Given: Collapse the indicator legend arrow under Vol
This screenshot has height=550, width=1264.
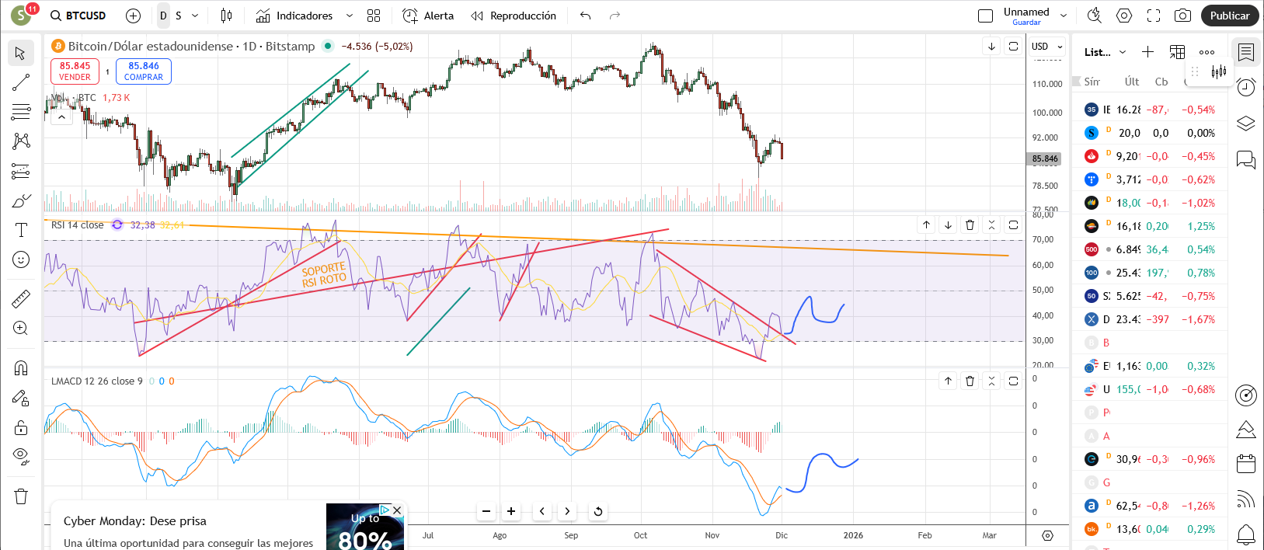Looking at the screenshot, I should pyautogui.click(x=61, y=117).
